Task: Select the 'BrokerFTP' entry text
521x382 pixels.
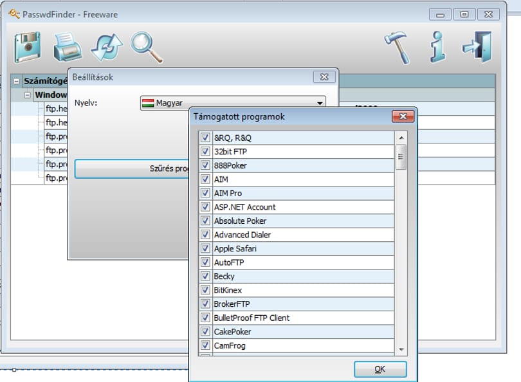Action: tap(232, 304)
